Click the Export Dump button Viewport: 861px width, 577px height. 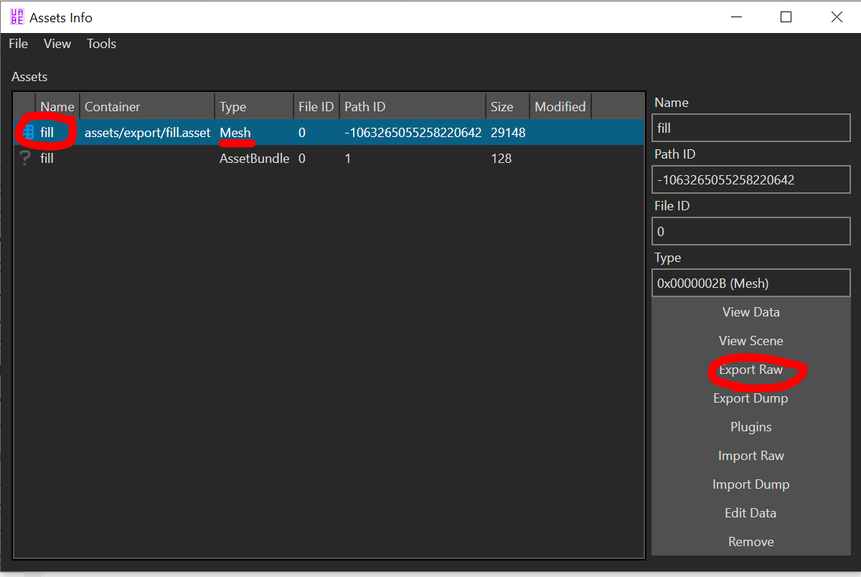(751, 398)
